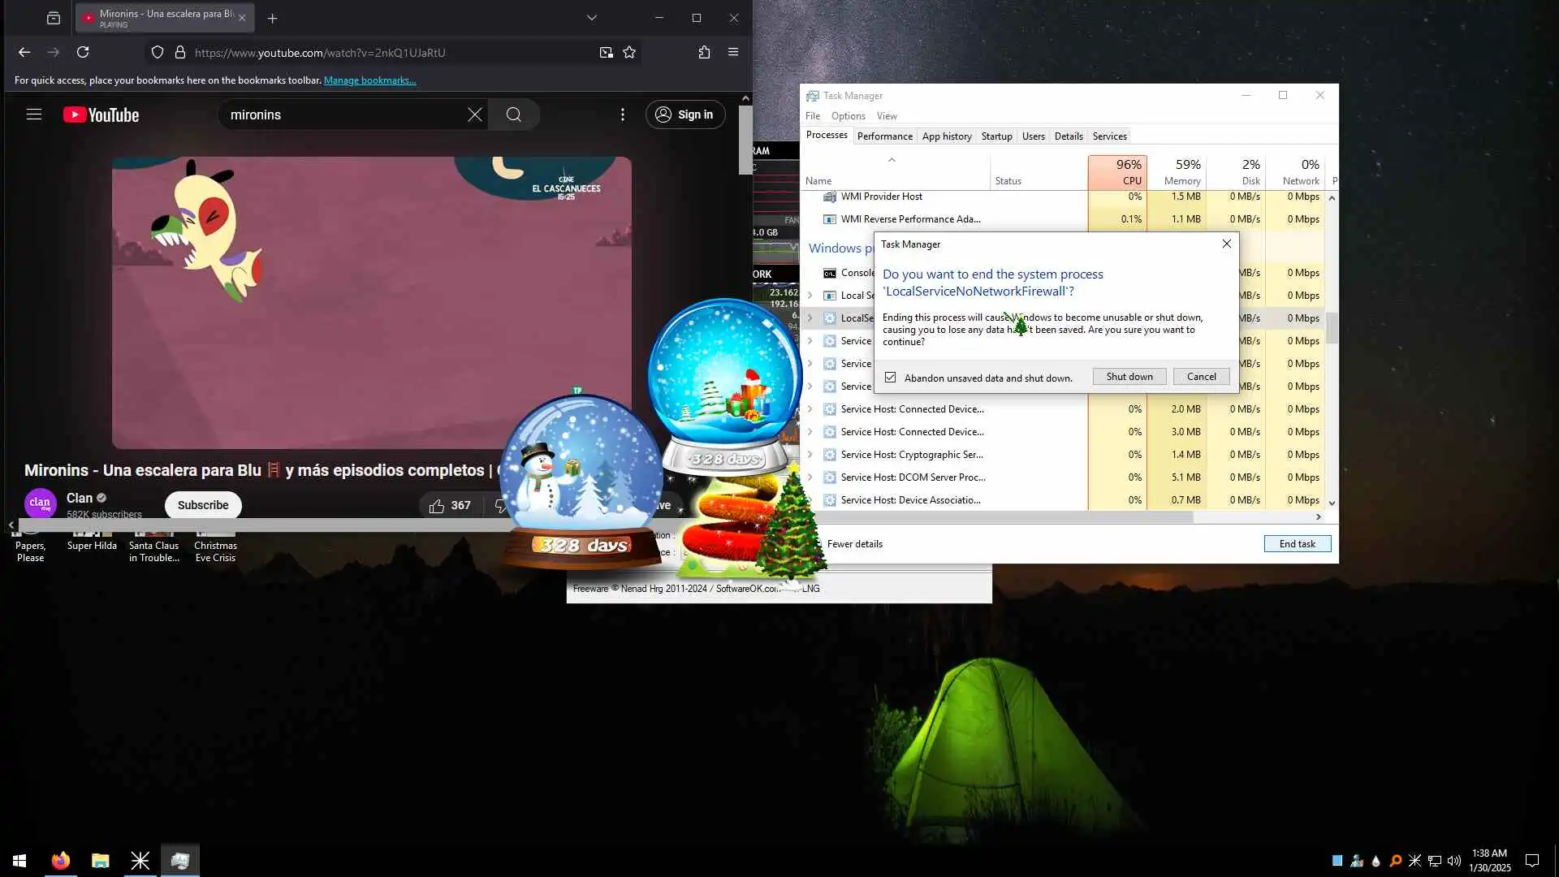Open the Manage bookmarks link
This screenshot has height=877, width=1559.
369,80
